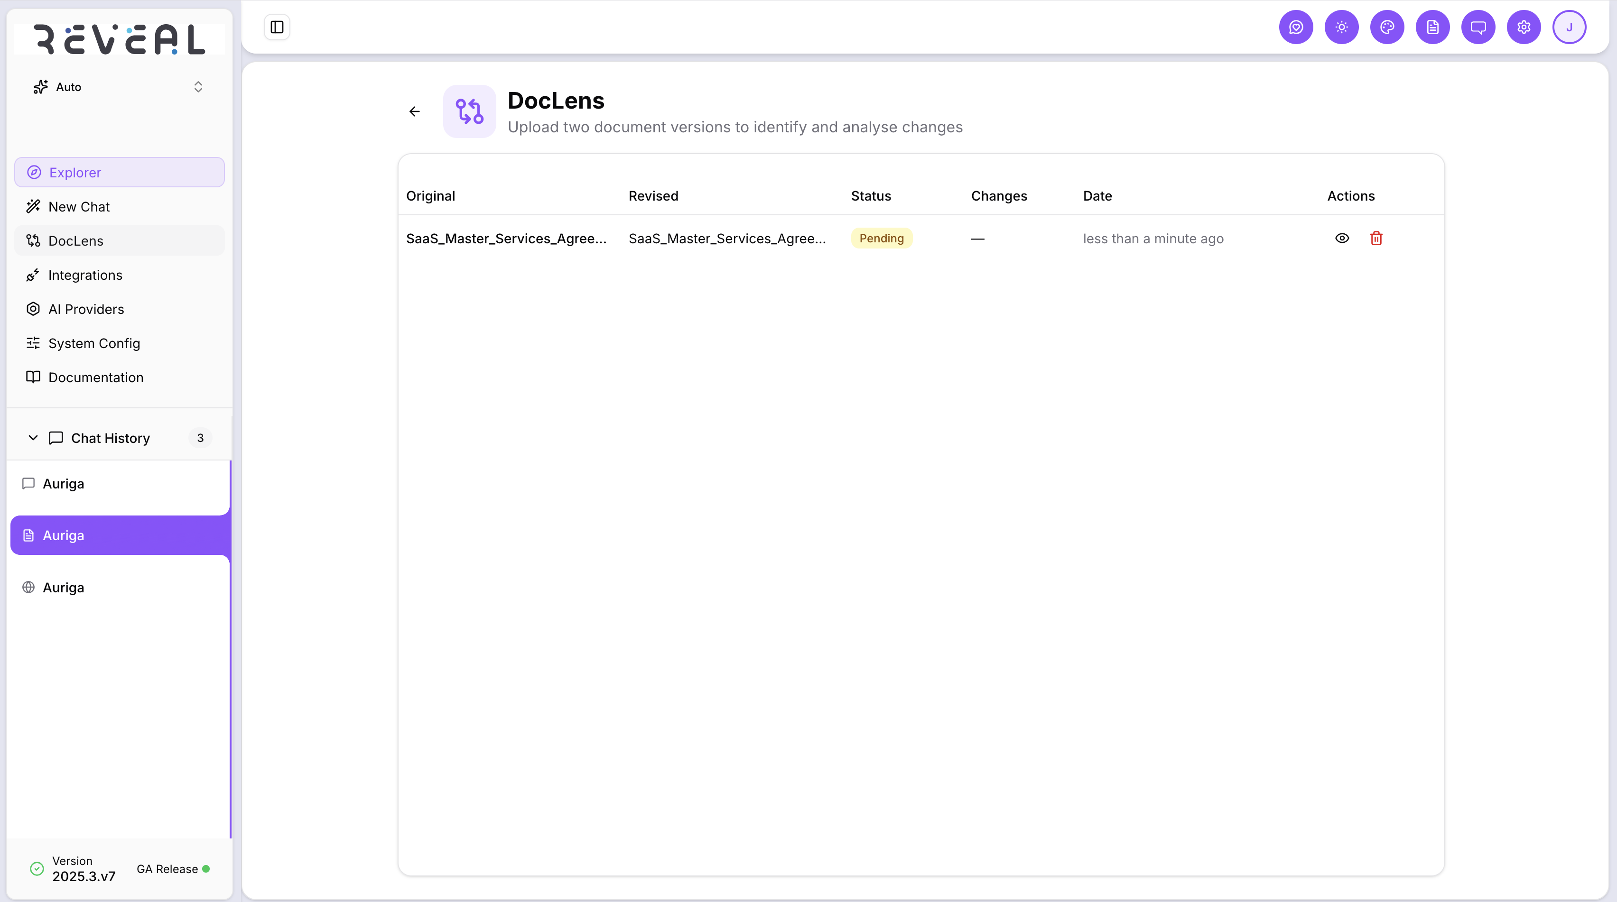View the SaaS comparison with eye icon
Viewport: 1617px width, 902px height.
(x=1342, y=239)
